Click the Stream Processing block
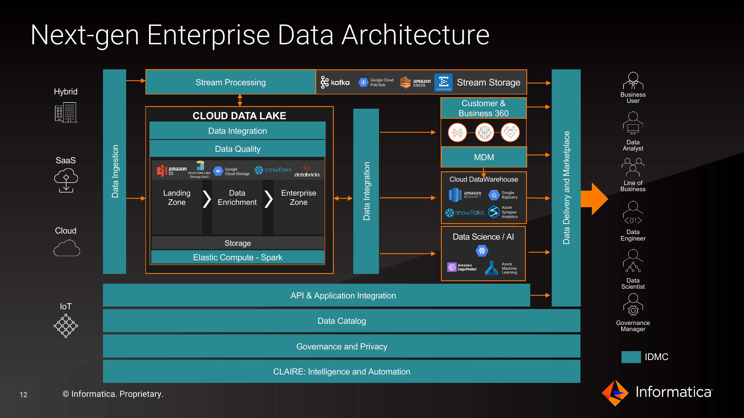Screen dimensions: 744x418 click(231, 82)
